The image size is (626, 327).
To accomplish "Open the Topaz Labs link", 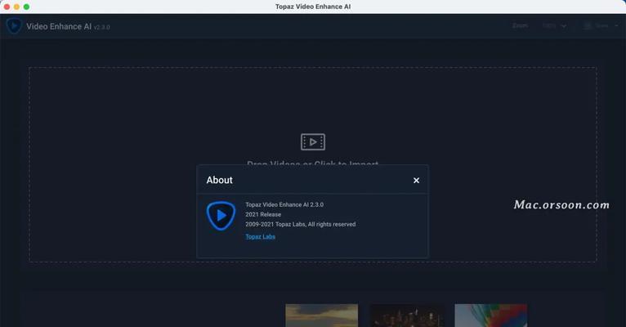I will coord(261,236).
